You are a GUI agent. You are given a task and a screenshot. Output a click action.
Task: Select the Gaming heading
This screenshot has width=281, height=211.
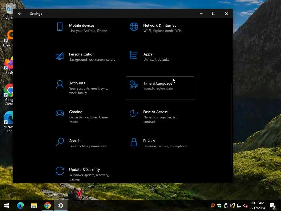pos(76,112)
